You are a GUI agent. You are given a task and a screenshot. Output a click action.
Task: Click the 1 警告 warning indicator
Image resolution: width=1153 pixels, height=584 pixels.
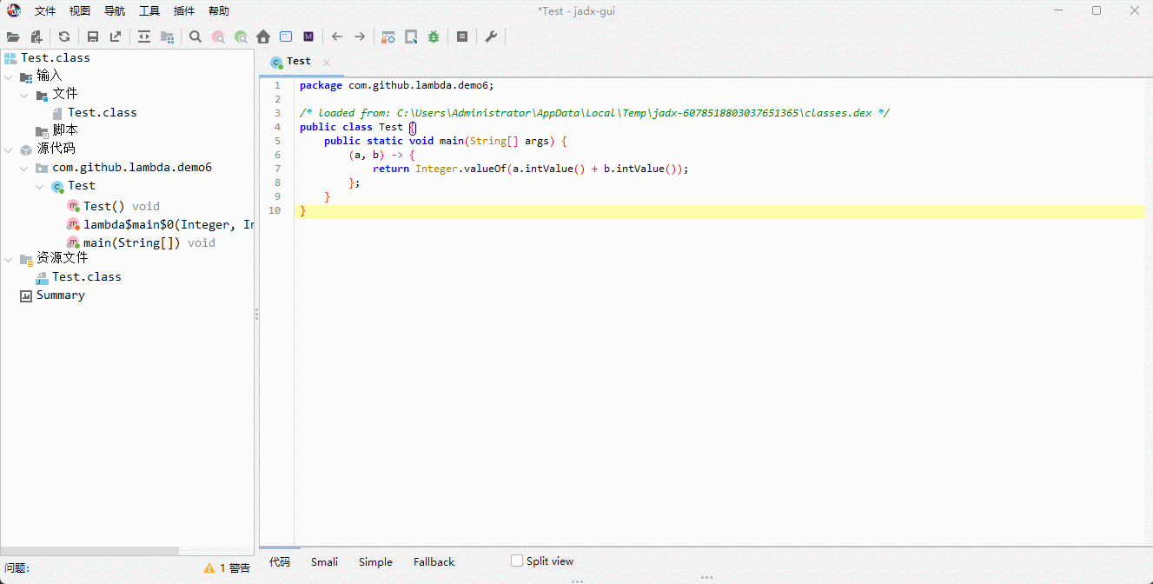click(227, 567)
